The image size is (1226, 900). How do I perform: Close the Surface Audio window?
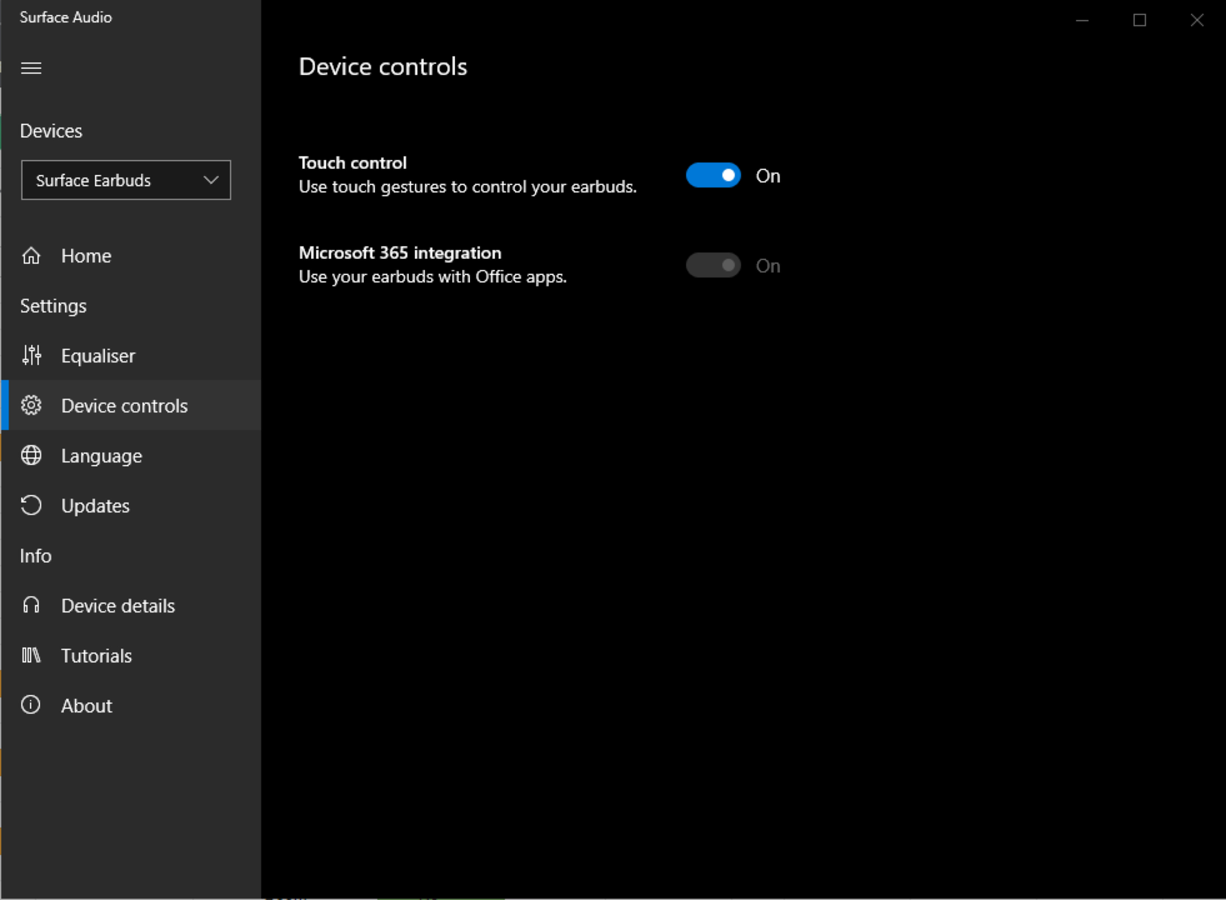(x=1197, y=20)
